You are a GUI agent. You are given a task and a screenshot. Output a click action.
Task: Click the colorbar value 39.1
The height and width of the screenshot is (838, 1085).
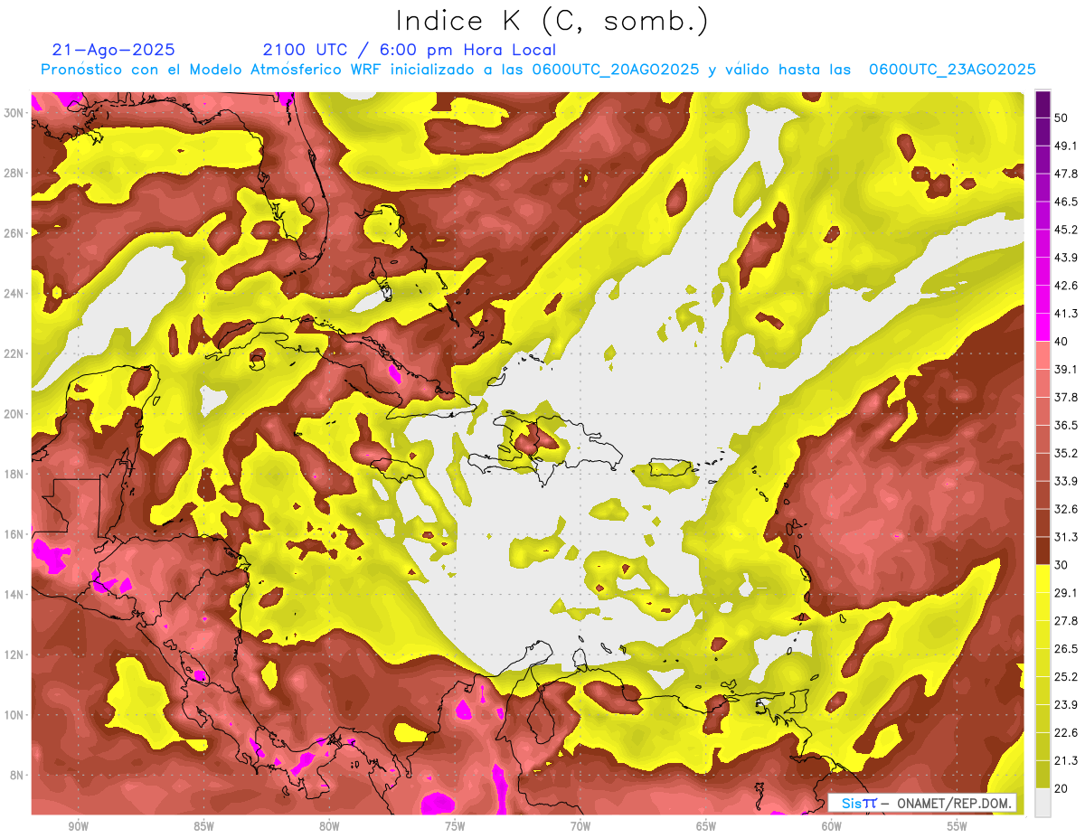[1065, 369]
